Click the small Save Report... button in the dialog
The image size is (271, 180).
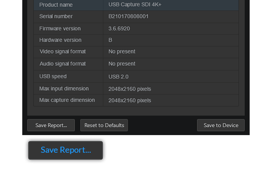[51, 125]
